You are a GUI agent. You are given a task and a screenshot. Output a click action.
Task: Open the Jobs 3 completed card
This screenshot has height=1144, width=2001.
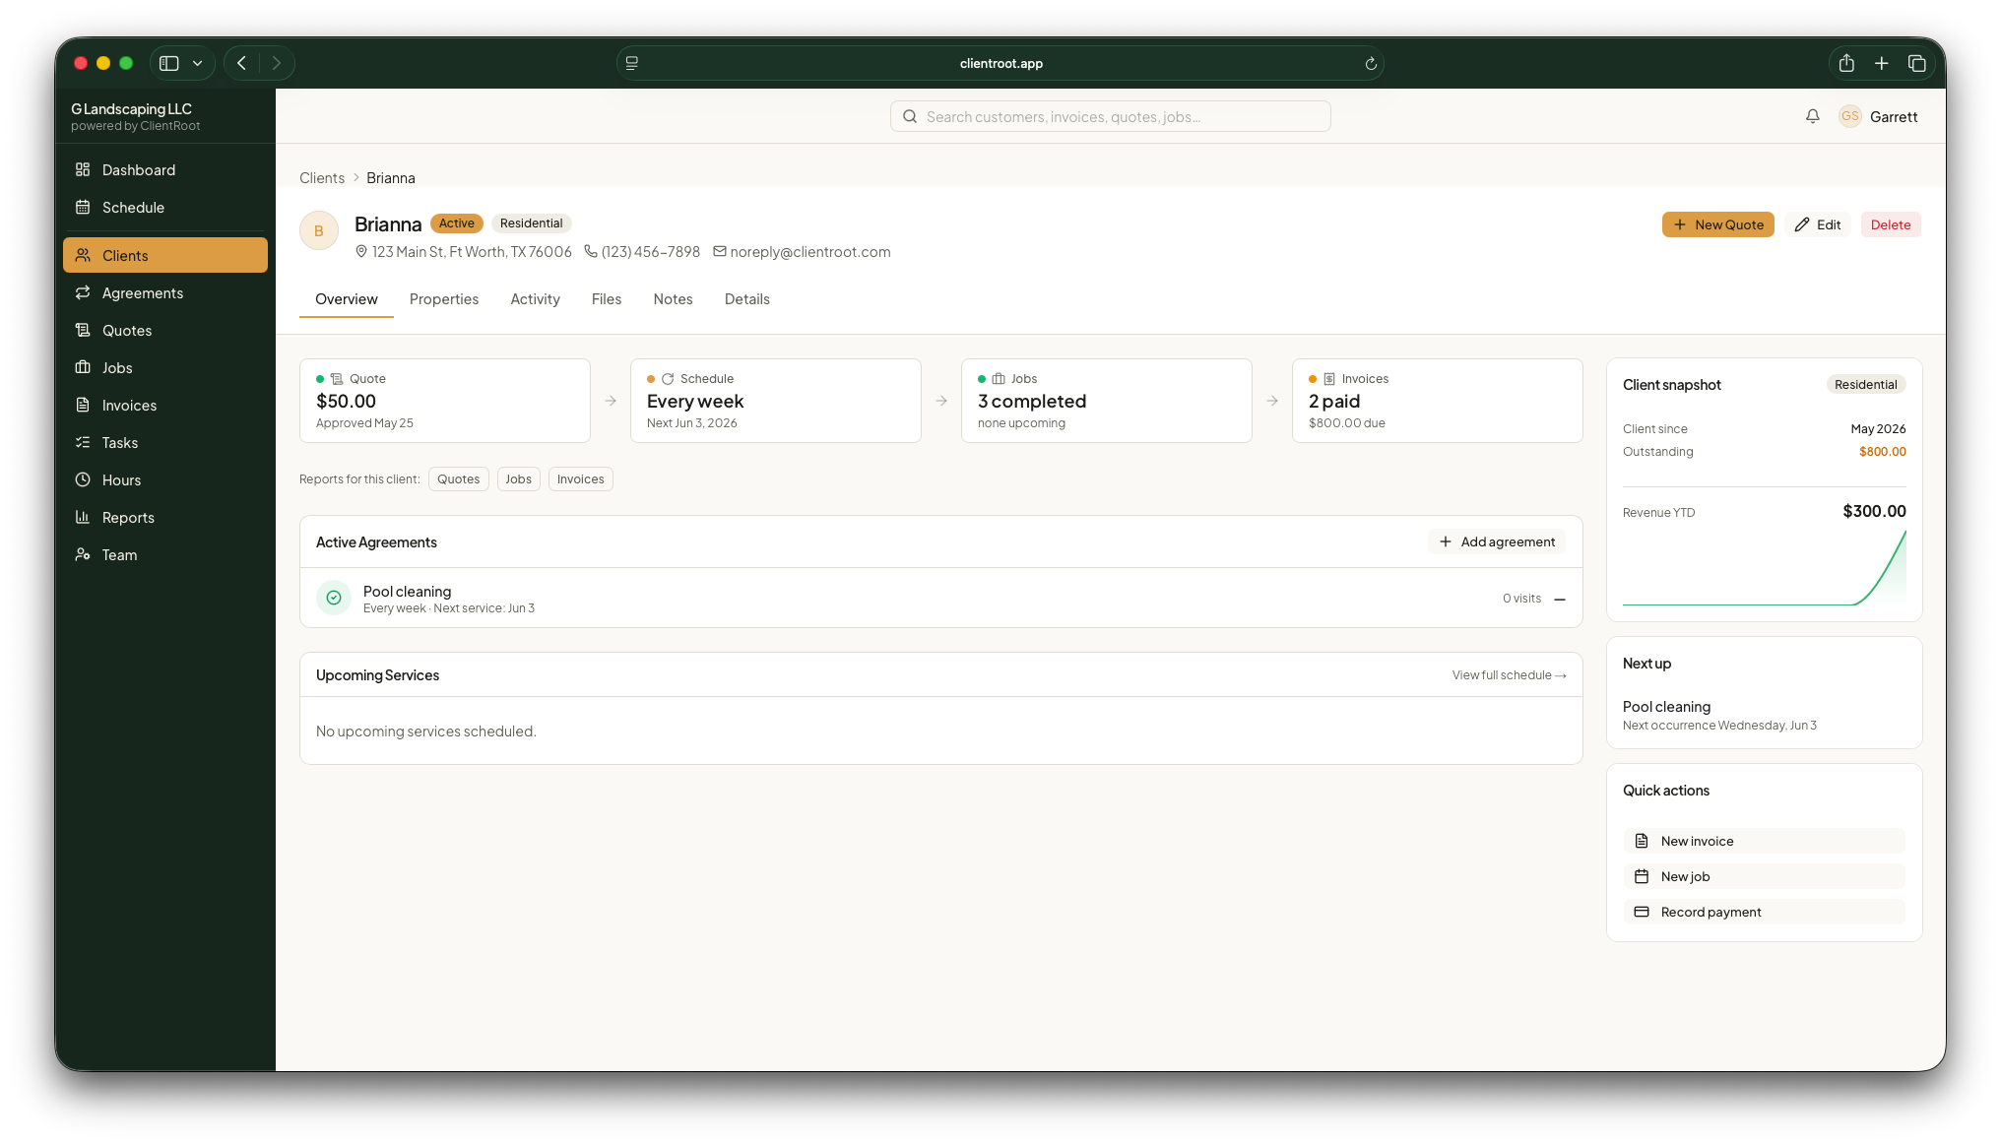1107,401
